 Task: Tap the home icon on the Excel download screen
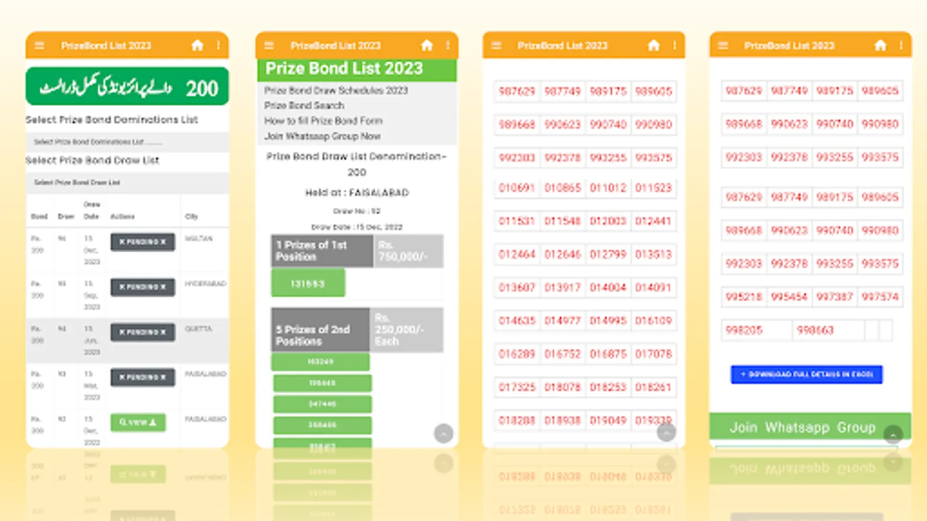881,45
